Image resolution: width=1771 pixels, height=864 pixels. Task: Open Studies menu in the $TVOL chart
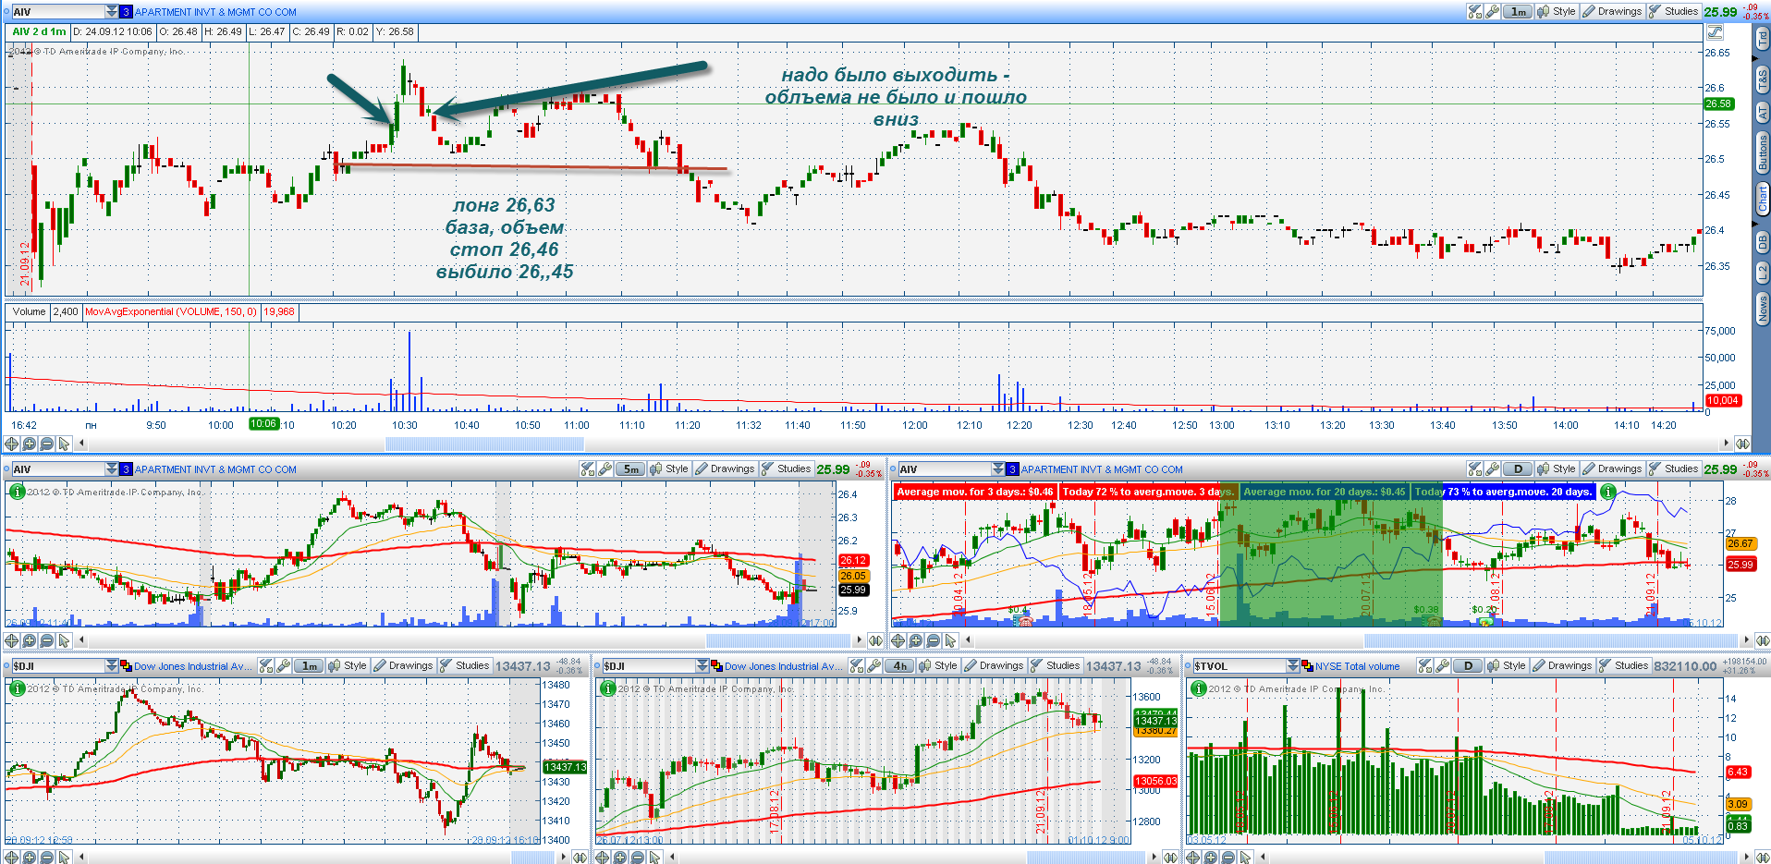pyautogui.click(x=1624, y=666)
